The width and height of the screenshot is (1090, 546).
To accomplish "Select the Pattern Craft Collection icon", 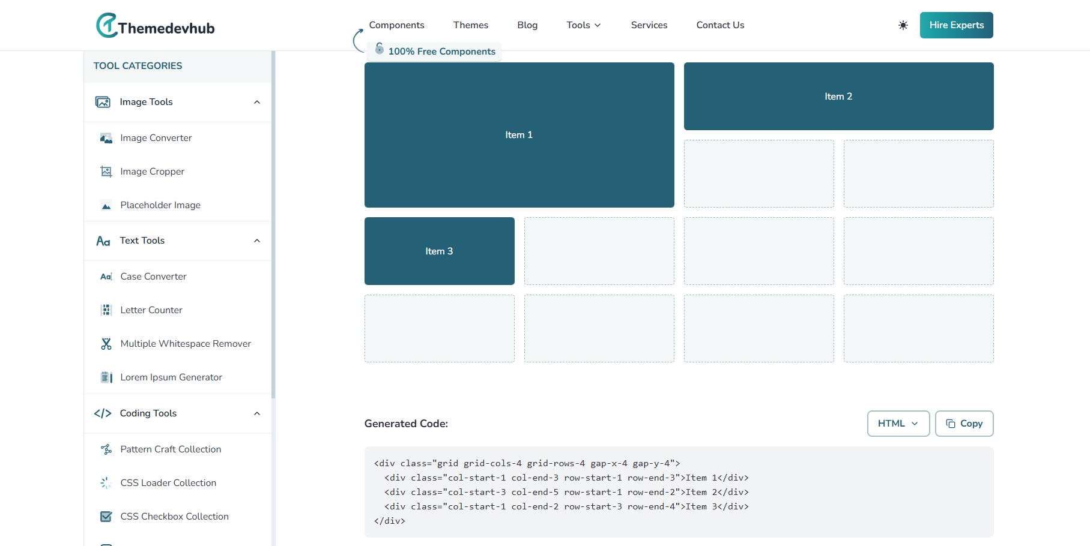I will 106,449.
